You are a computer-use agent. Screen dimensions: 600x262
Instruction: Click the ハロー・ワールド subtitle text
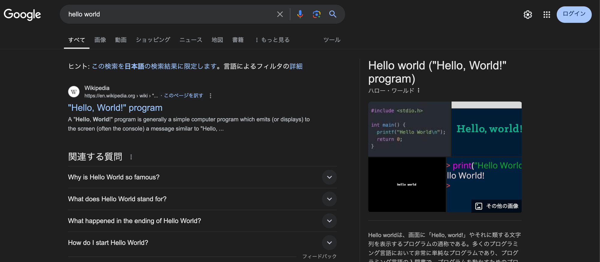click(x=391, y=91)
